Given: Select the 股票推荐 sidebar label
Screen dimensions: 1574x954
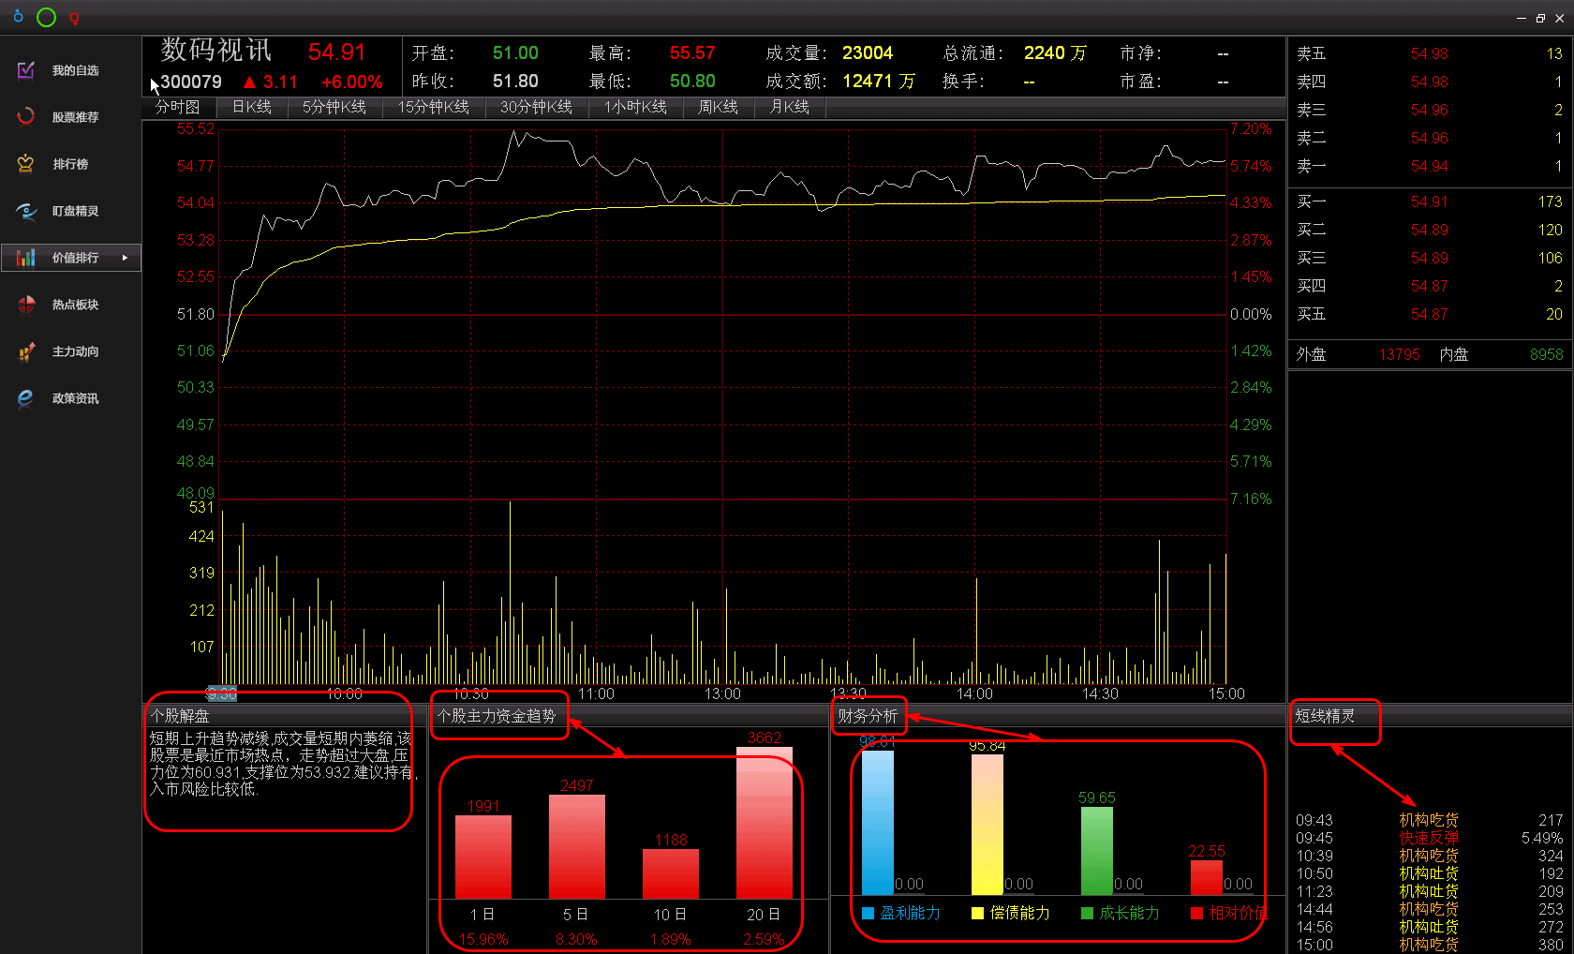Looking at the screenshot, I should [76, 117].
